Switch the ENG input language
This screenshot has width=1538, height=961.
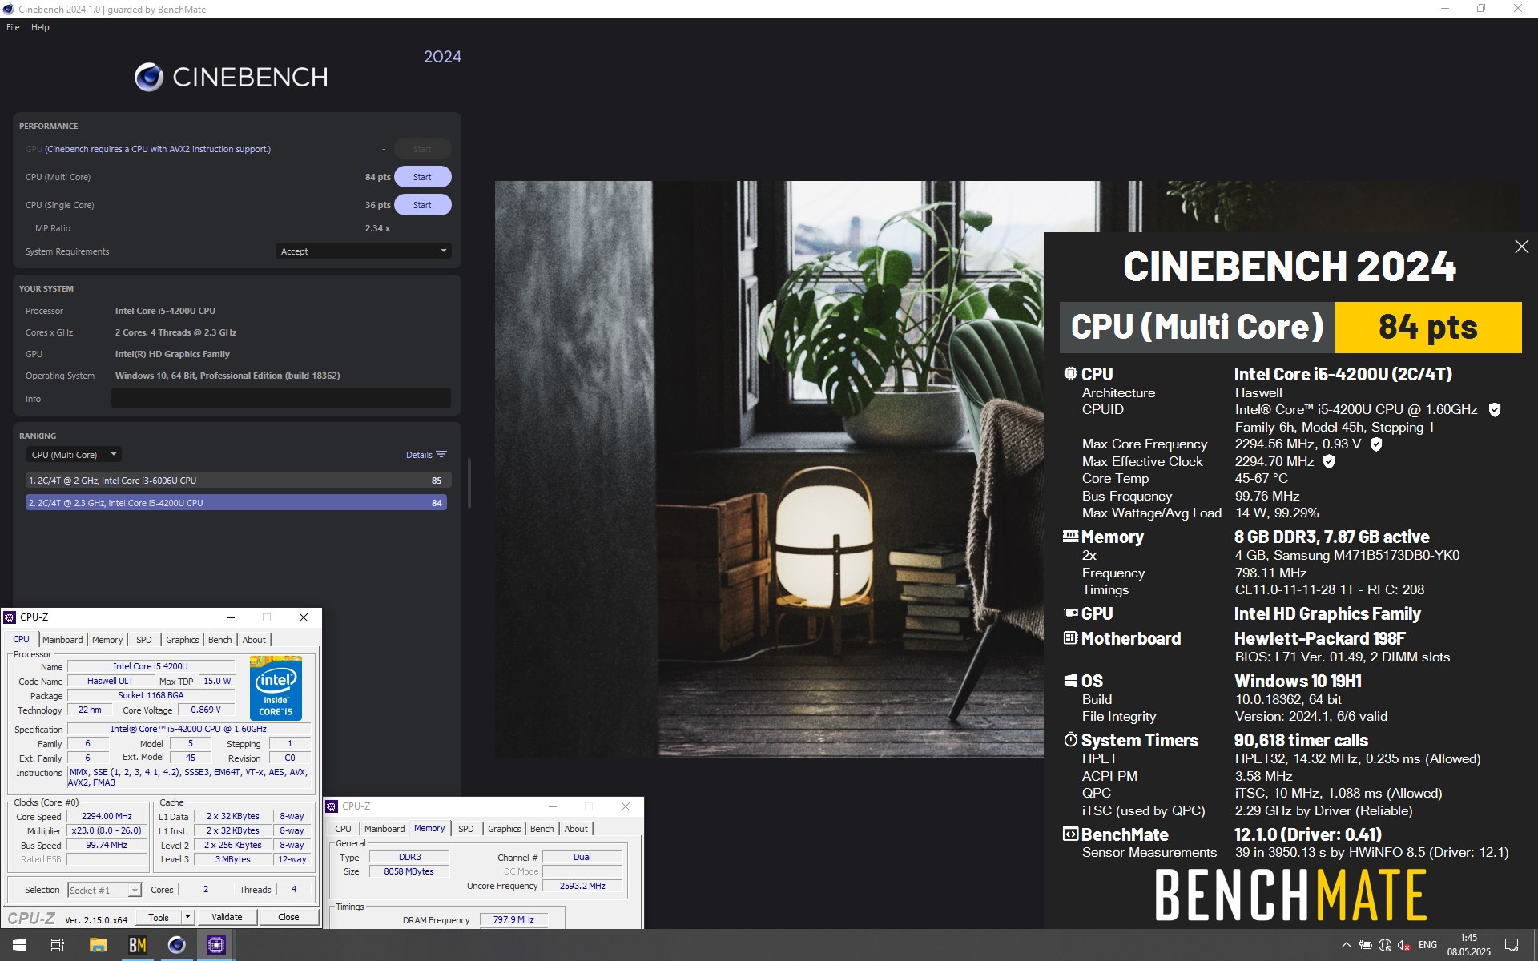[x=1427, y=945]
